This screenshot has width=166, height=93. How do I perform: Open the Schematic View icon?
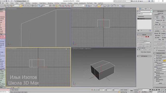click(105, 6)
